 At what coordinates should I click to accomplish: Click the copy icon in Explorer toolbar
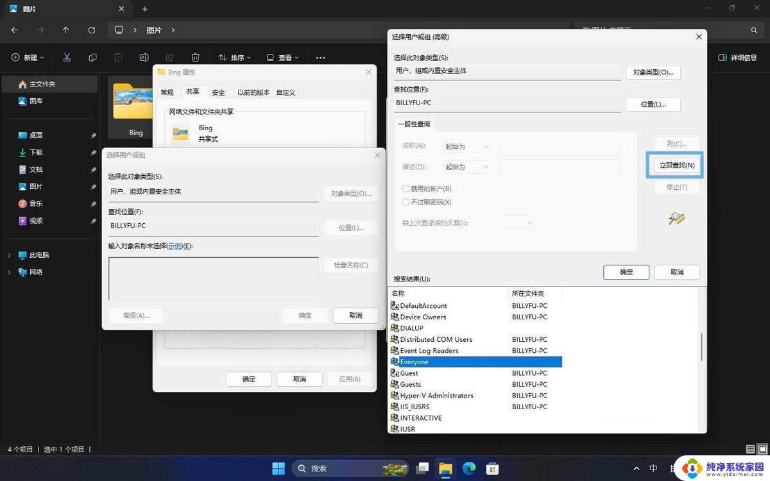pyautogui.click(x=92, y=58)
